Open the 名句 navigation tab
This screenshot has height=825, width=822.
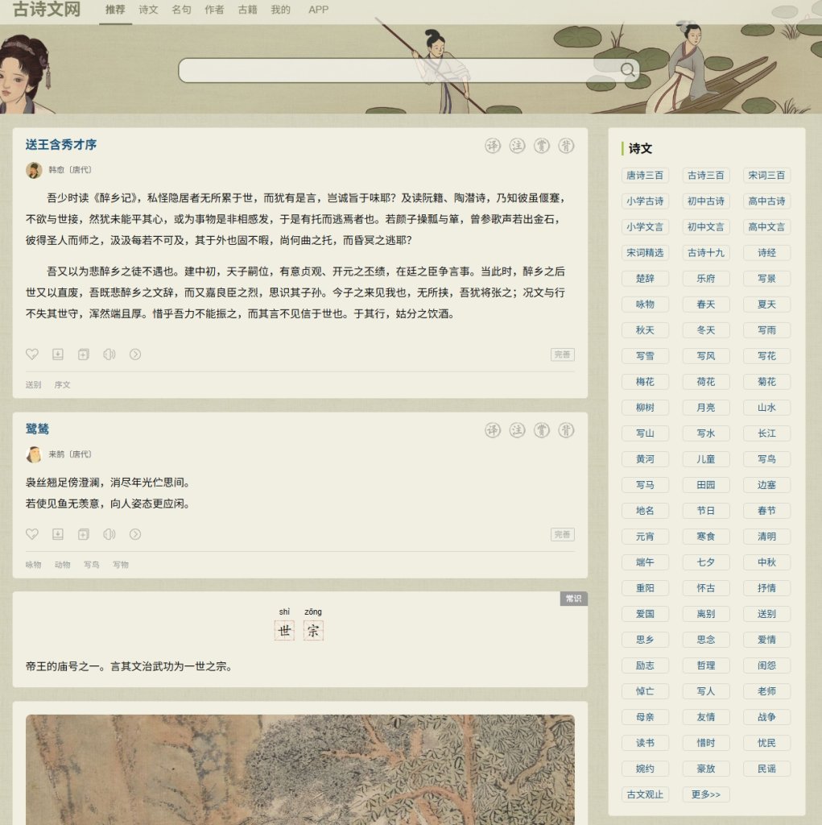181,10
